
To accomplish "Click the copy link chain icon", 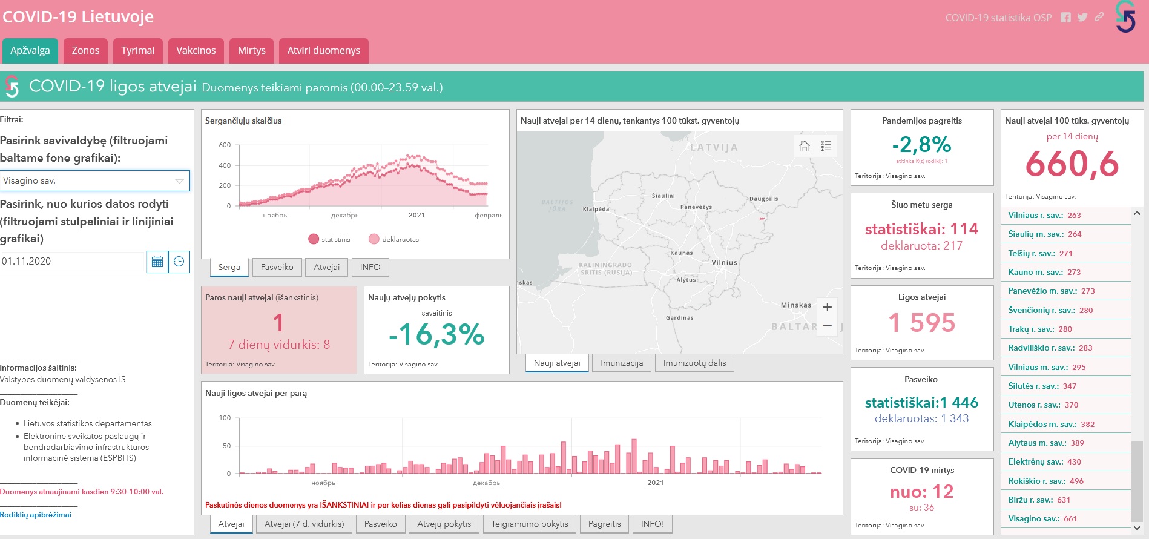I will pos(1099,18).
